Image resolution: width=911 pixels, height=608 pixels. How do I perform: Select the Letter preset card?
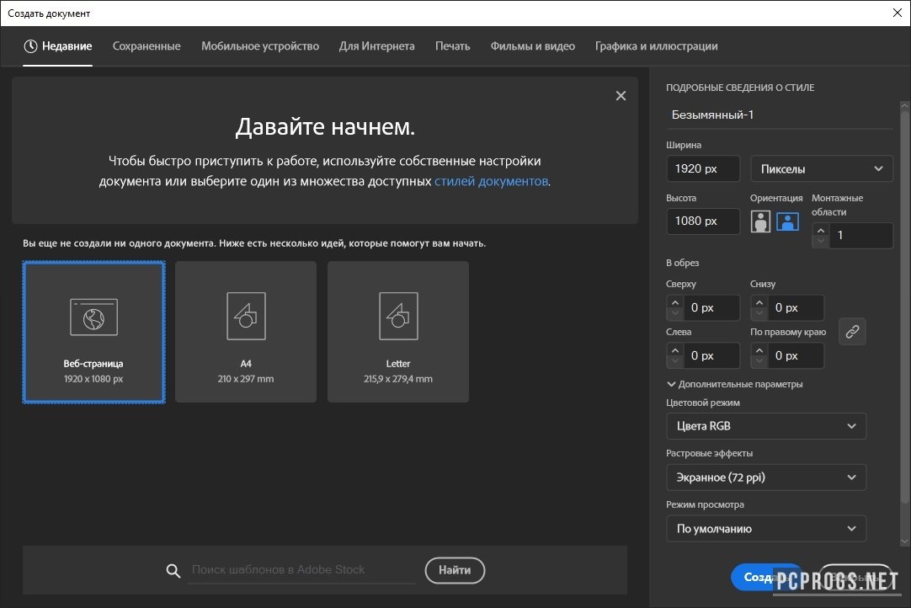coord(398,332)
